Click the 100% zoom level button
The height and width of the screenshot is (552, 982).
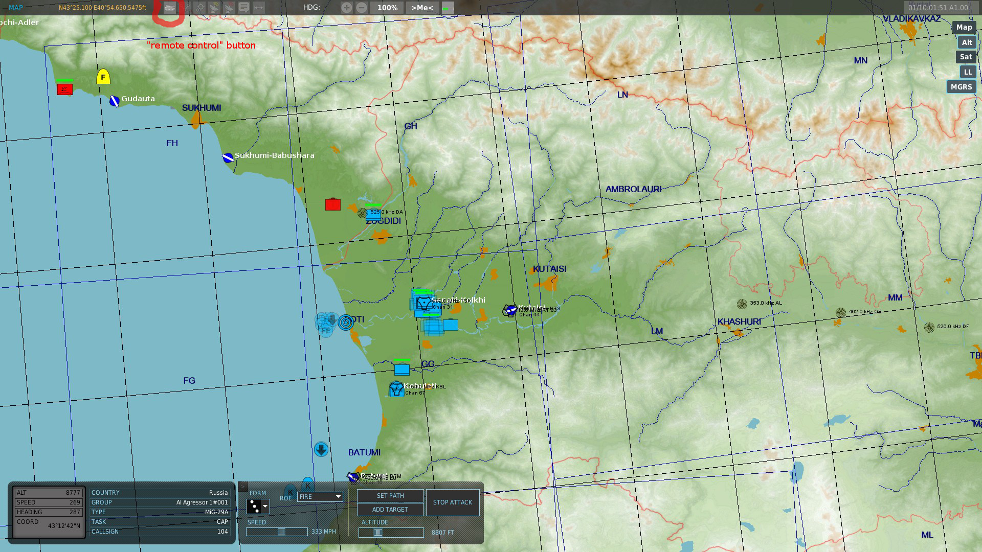[x=388, y=8]
